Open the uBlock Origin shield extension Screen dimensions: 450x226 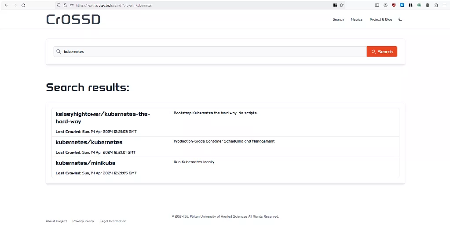point(394,5)
